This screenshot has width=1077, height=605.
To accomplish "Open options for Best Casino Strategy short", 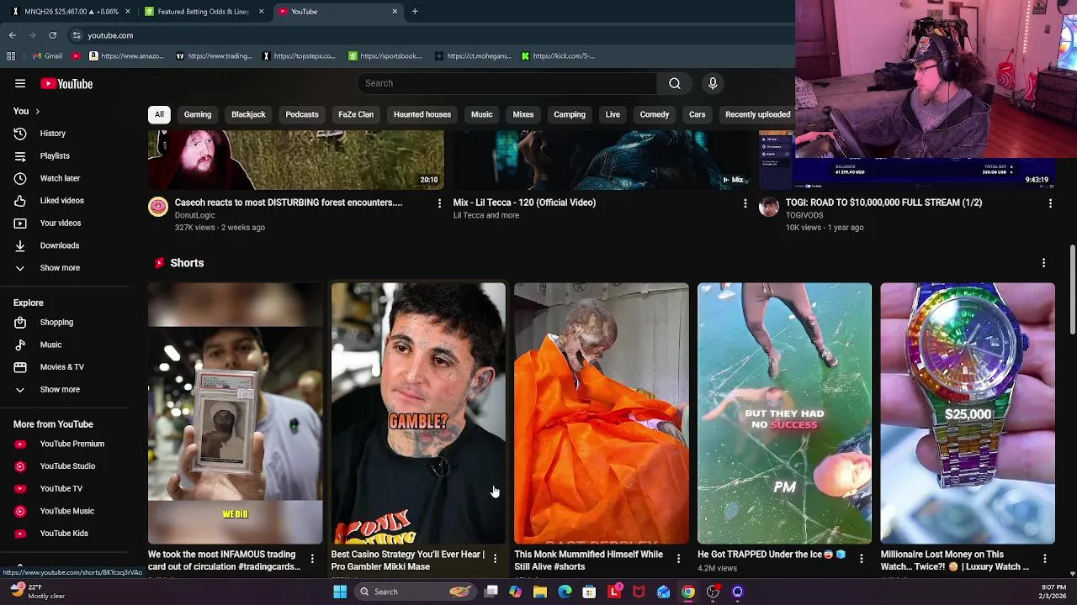I will tap(495, 558).
